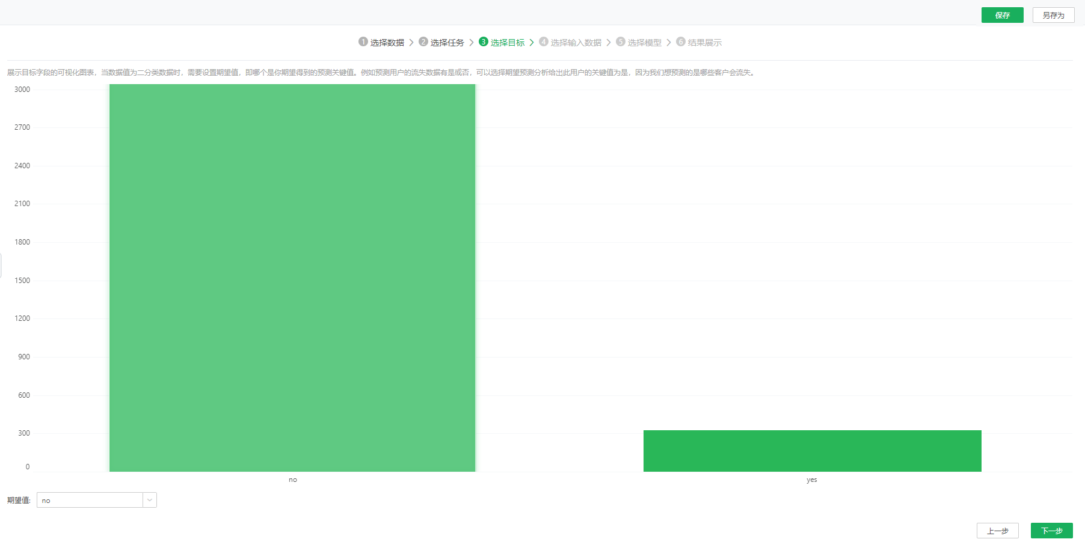Viewport: 1085px width, 545px height.
Task: Click the step 6 number circle icon
Action: [681, 41]
